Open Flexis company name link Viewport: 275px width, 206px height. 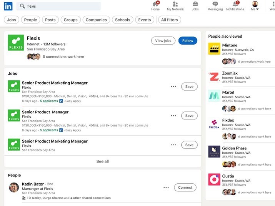33,38
